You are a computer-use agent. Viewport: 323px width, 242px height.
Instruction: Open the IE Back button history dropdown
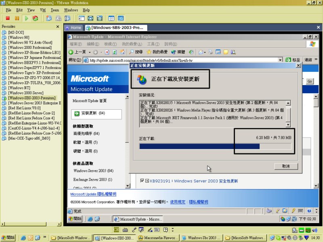coord(90,52)
